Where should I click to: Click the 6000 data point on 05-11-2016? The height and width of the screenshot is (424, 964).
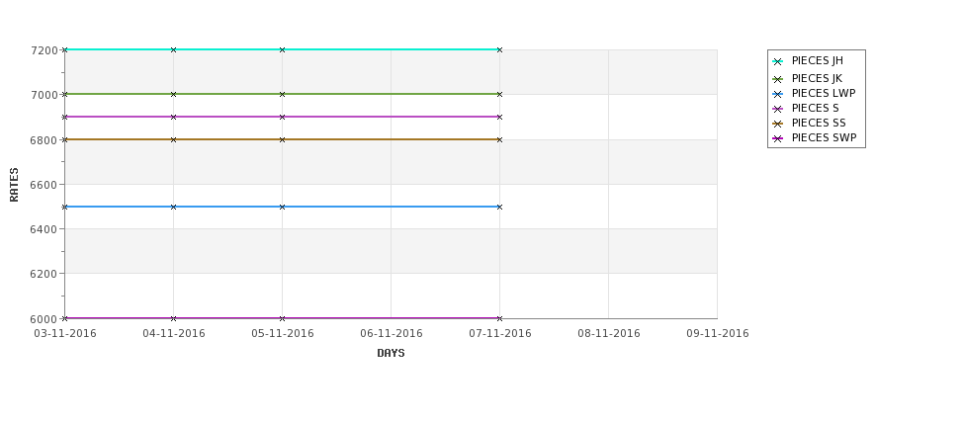click(x=282, y=318)
